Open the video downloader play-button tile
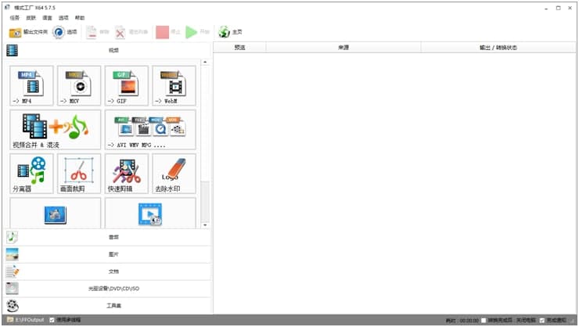The image size is (579, 327). point(150,214)
